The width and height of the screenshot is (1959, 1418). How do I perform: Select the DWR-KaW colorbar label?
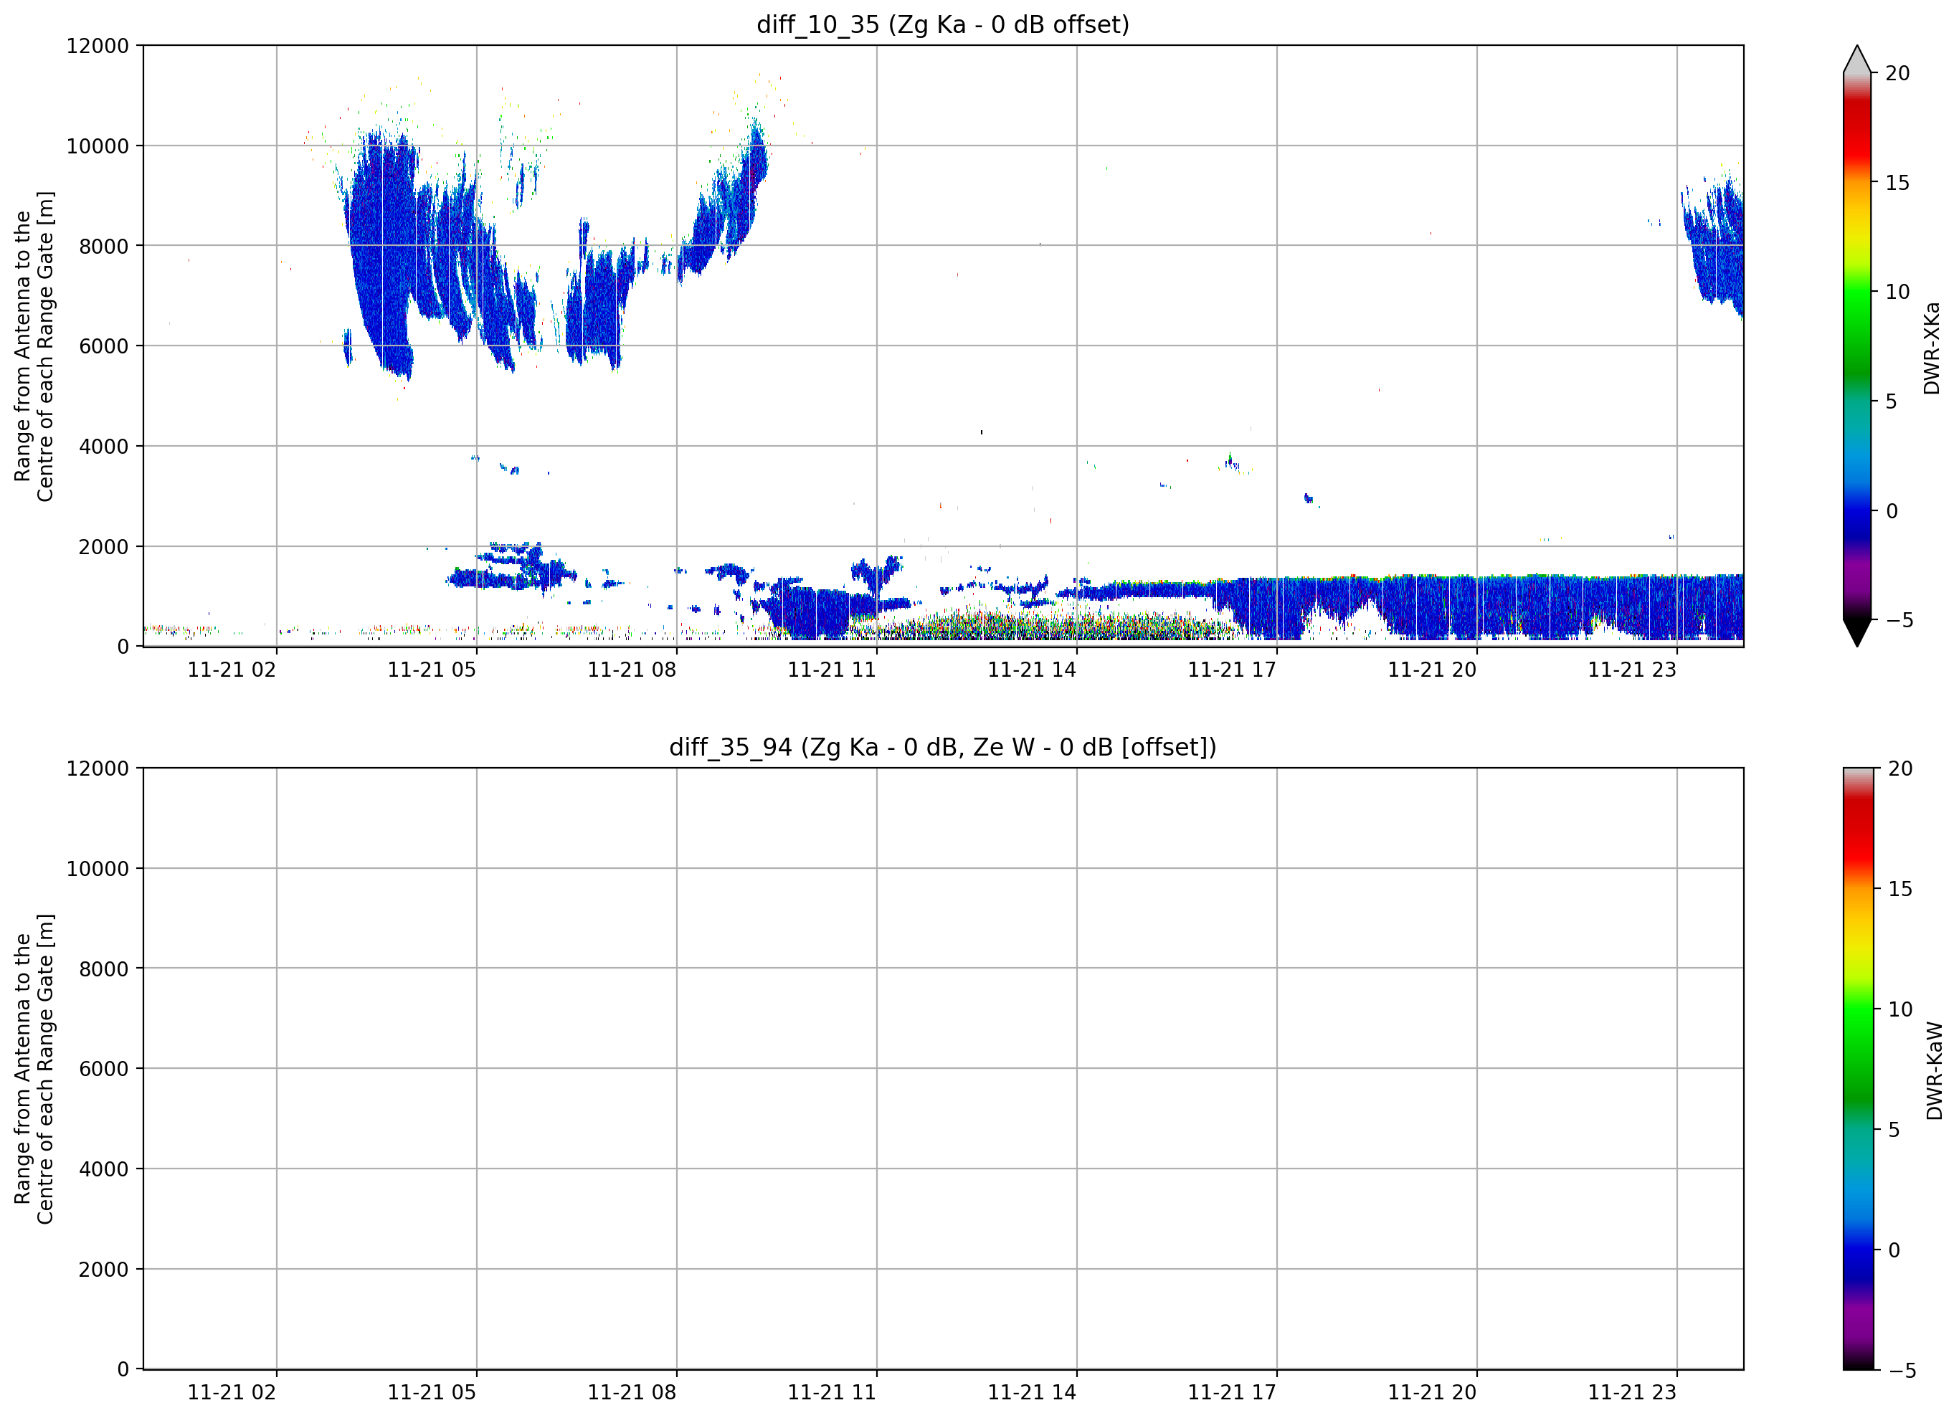[x=1934, y=1071]
